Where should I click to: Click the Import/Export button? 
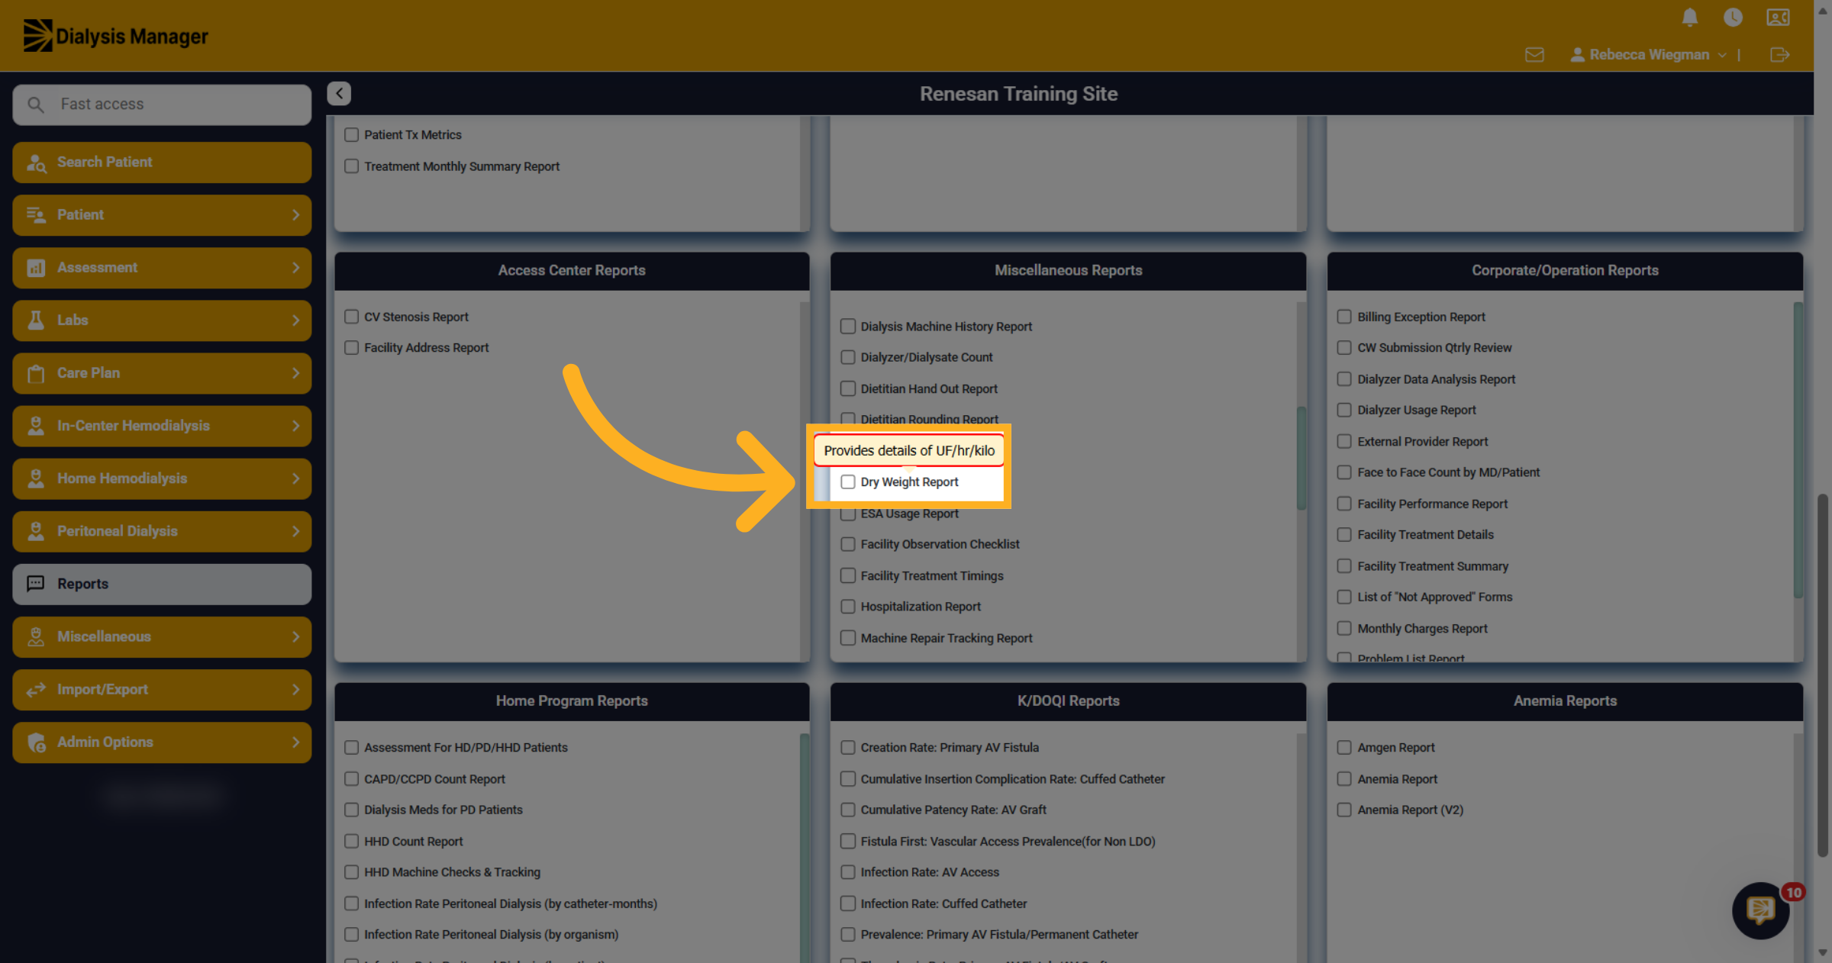pos(162,690)
